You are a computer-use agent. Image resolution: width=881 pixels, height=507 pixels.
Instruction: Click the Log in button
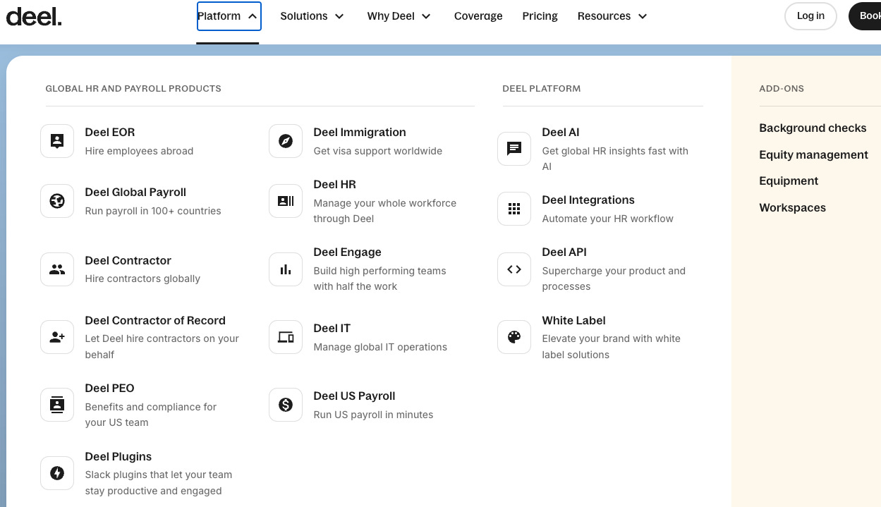810,16
